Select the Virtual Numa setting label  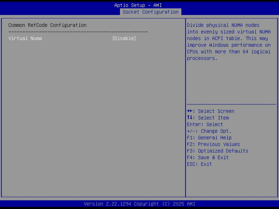pyautogui.click(x=25, y=38)
